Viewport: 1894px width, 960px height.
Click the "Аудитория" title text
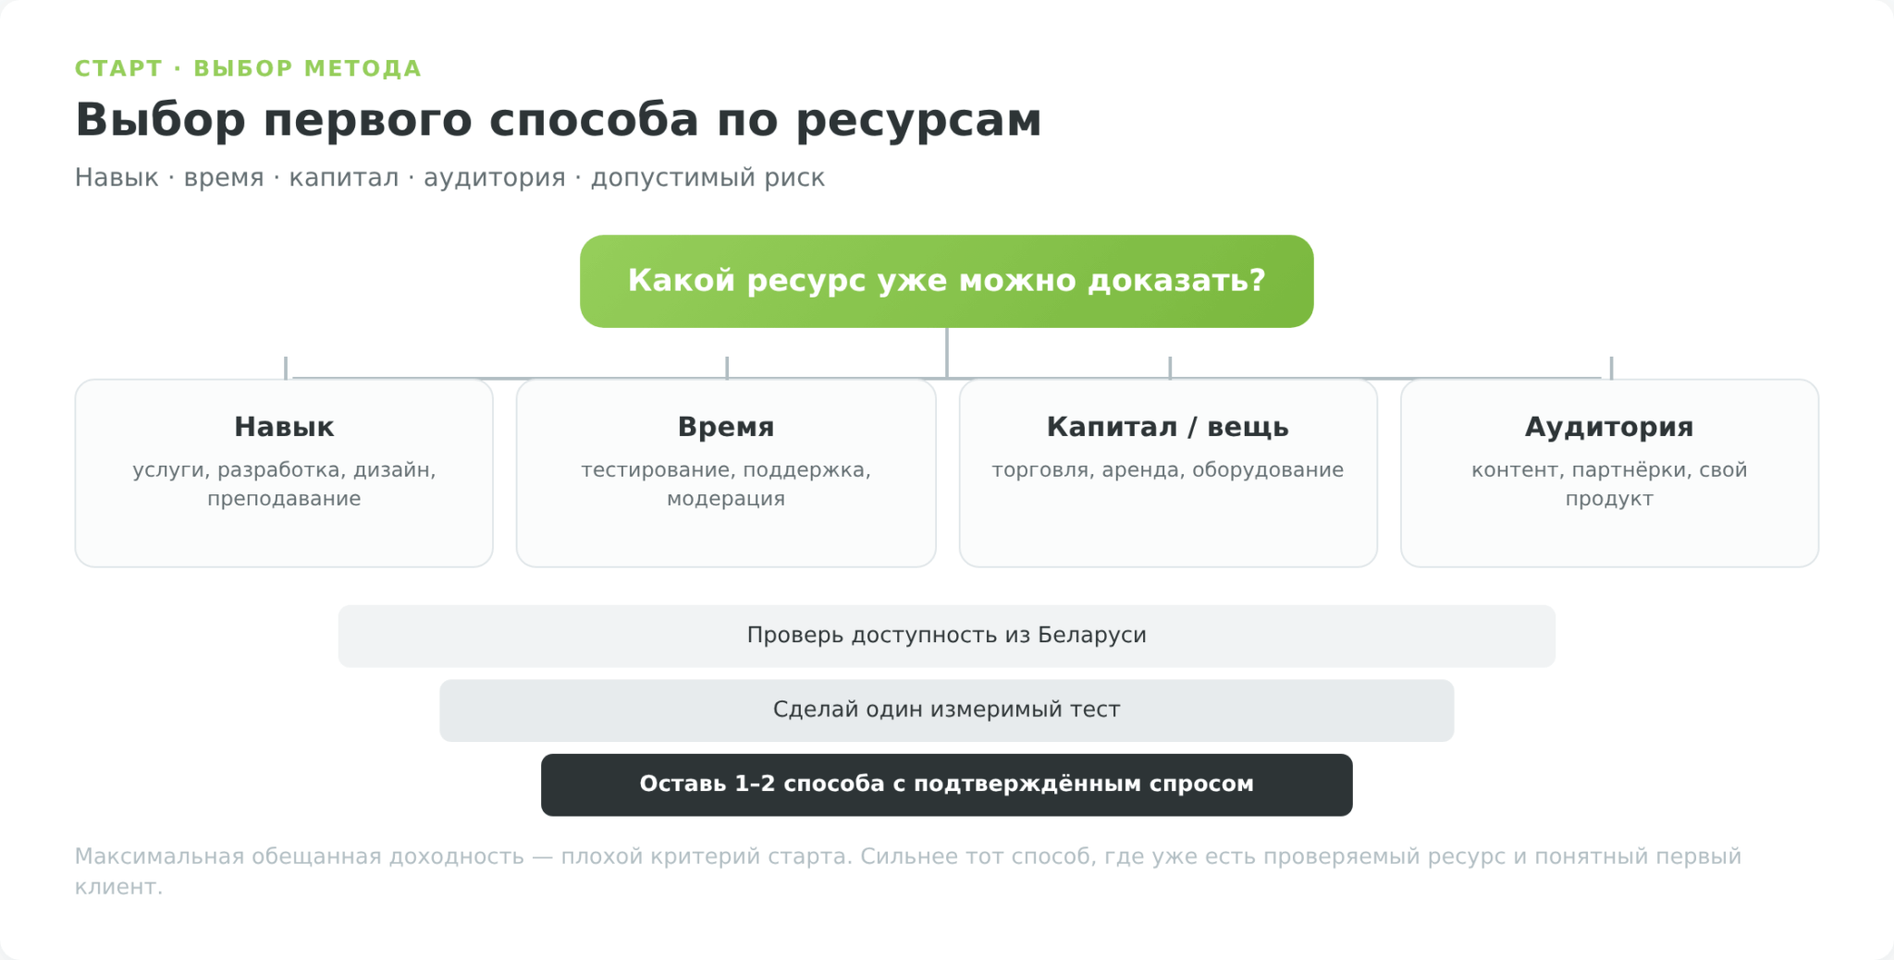point(1609,427)
